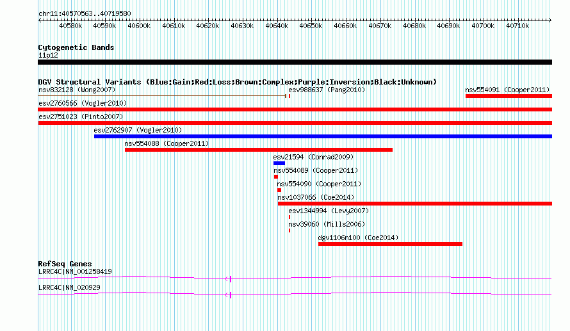
Task: Select the esv21594 (Conrad2009) label
Action: 313,157
